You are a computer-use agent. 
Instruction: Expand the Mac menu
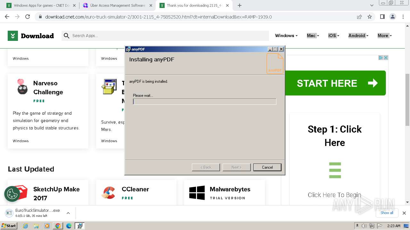(313, 35)
